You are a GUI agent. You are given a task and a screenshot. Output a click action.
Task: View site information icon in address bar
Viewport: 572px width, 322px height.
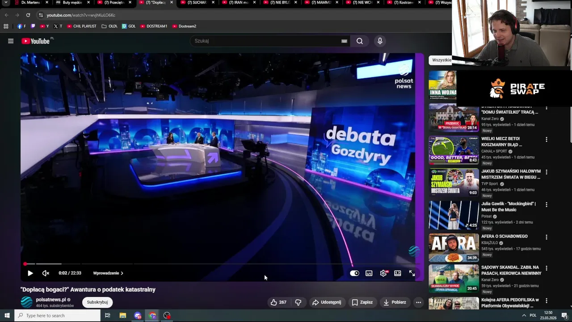pos(41,15)
